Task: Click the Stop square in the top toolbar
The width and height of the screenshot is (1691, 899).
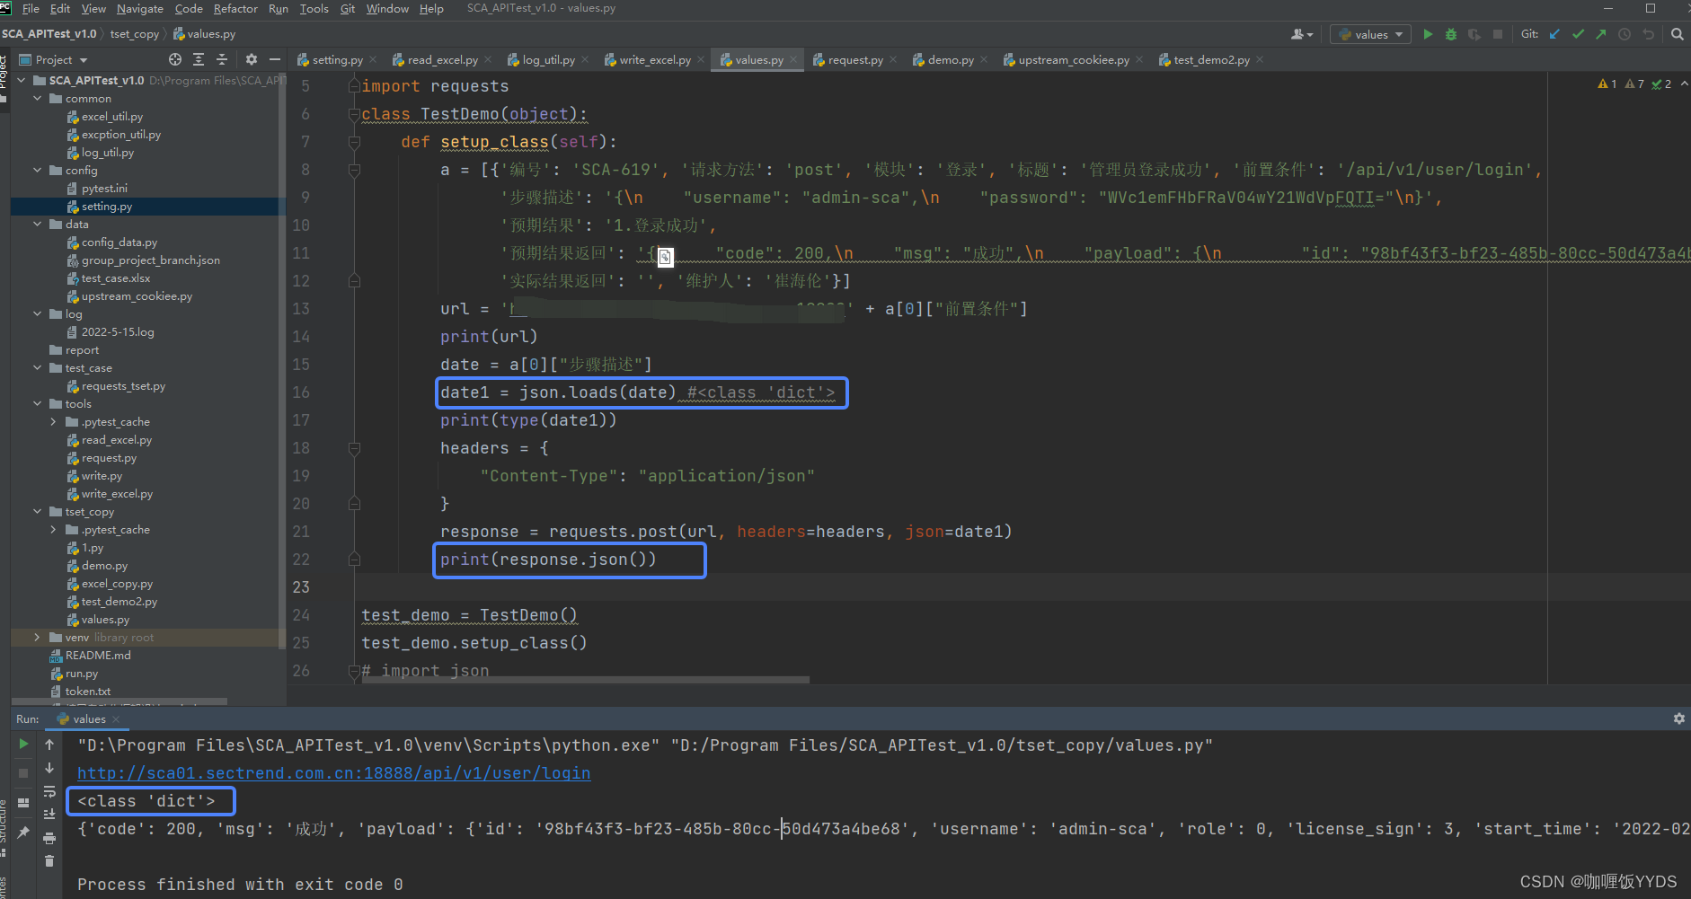Action: click(x=1498, y=34)
